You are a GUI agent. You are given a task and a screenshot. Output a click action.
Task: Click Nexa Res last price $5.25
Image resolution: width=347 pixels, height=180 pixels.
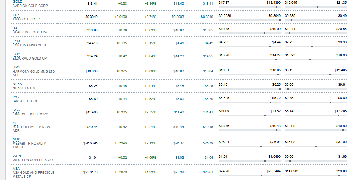pyautogui.click(x=93, y=86)
